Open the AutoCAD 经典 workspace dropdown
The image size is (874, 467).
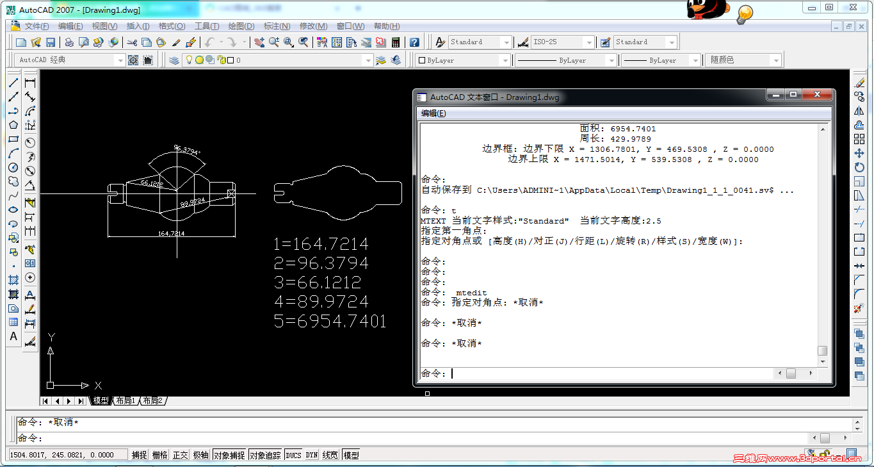point(120,60)
